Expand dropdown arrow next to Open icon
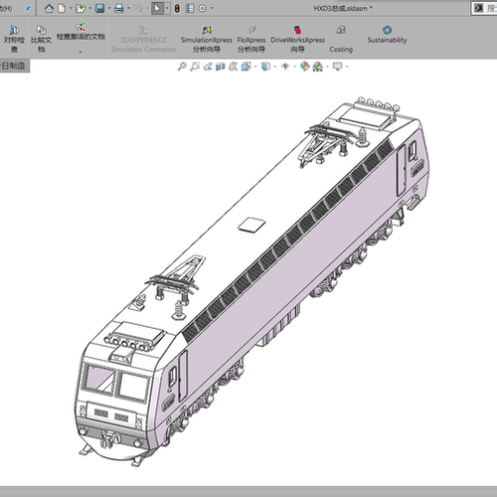The height and width of the screenshot is (497, 497). pyautogui.click(x=89, y=8)
